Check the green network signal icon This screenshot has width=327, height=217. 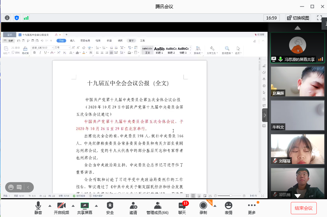point(26,18)
